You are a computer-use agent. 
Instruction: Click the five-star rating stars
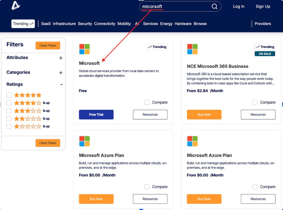pyautogui.click(x=28, y=95)
